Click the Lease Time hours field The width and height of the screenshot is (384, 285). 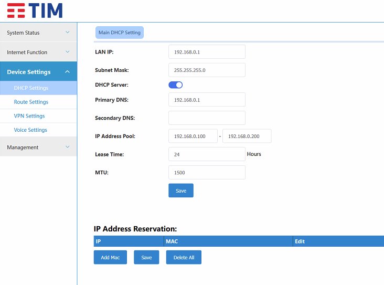pos(207,154)
